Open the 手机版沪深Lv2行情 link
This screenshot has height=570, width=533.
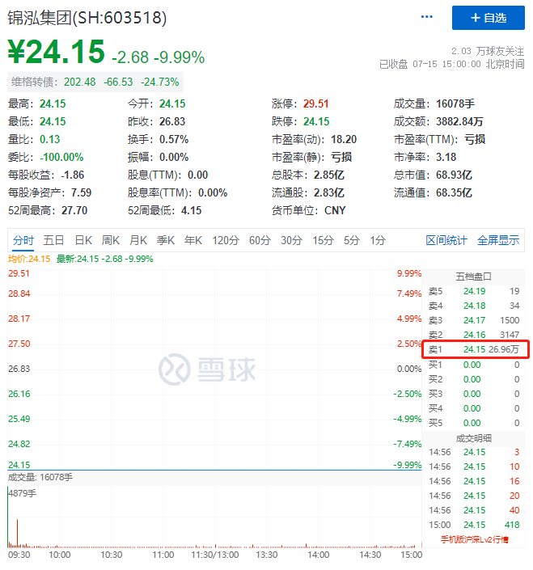pyautogui.click(x=475, y=539)
